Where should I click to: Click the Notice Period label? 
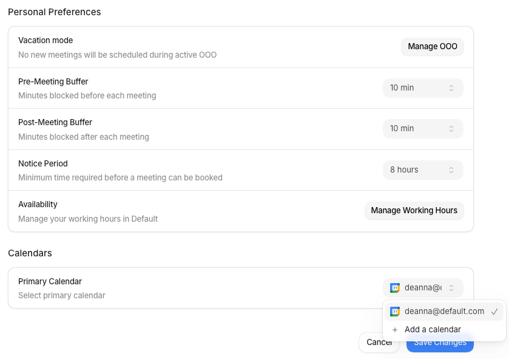pos(43,163)
